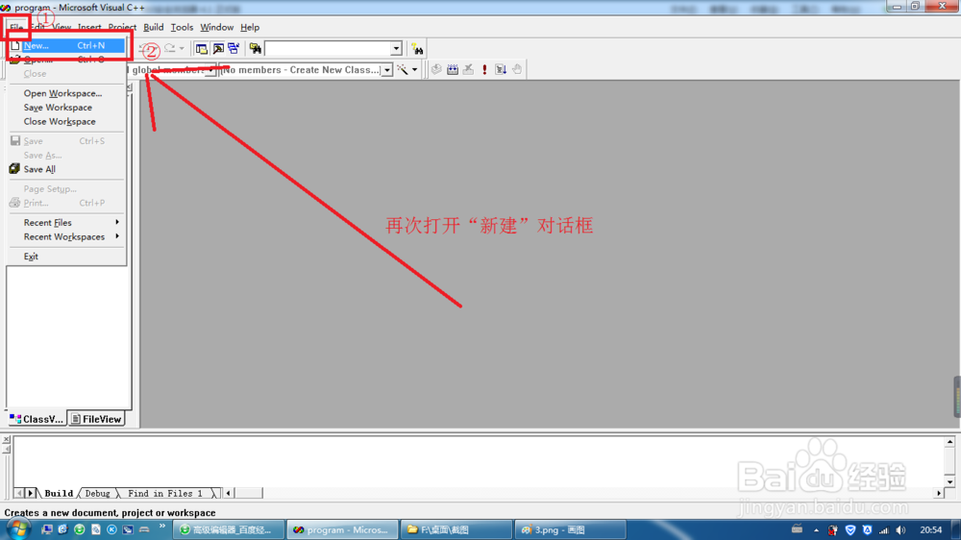Image resolution: width=961 pixels, height=540 pixels.
Task: Click output scrollbar up arrow
Action: tap(950, 442)
